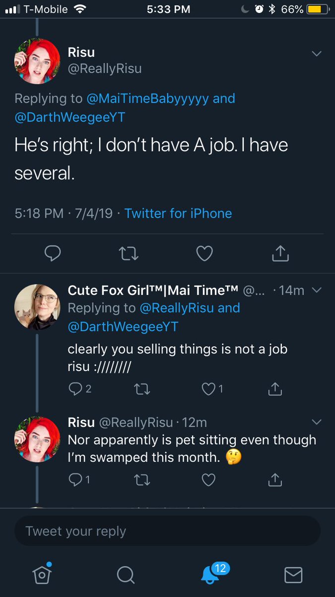Expand chevron menu on Risu's pet sitting reply
This screenshot has height=597, width=335.
click(x=316, y=422)
